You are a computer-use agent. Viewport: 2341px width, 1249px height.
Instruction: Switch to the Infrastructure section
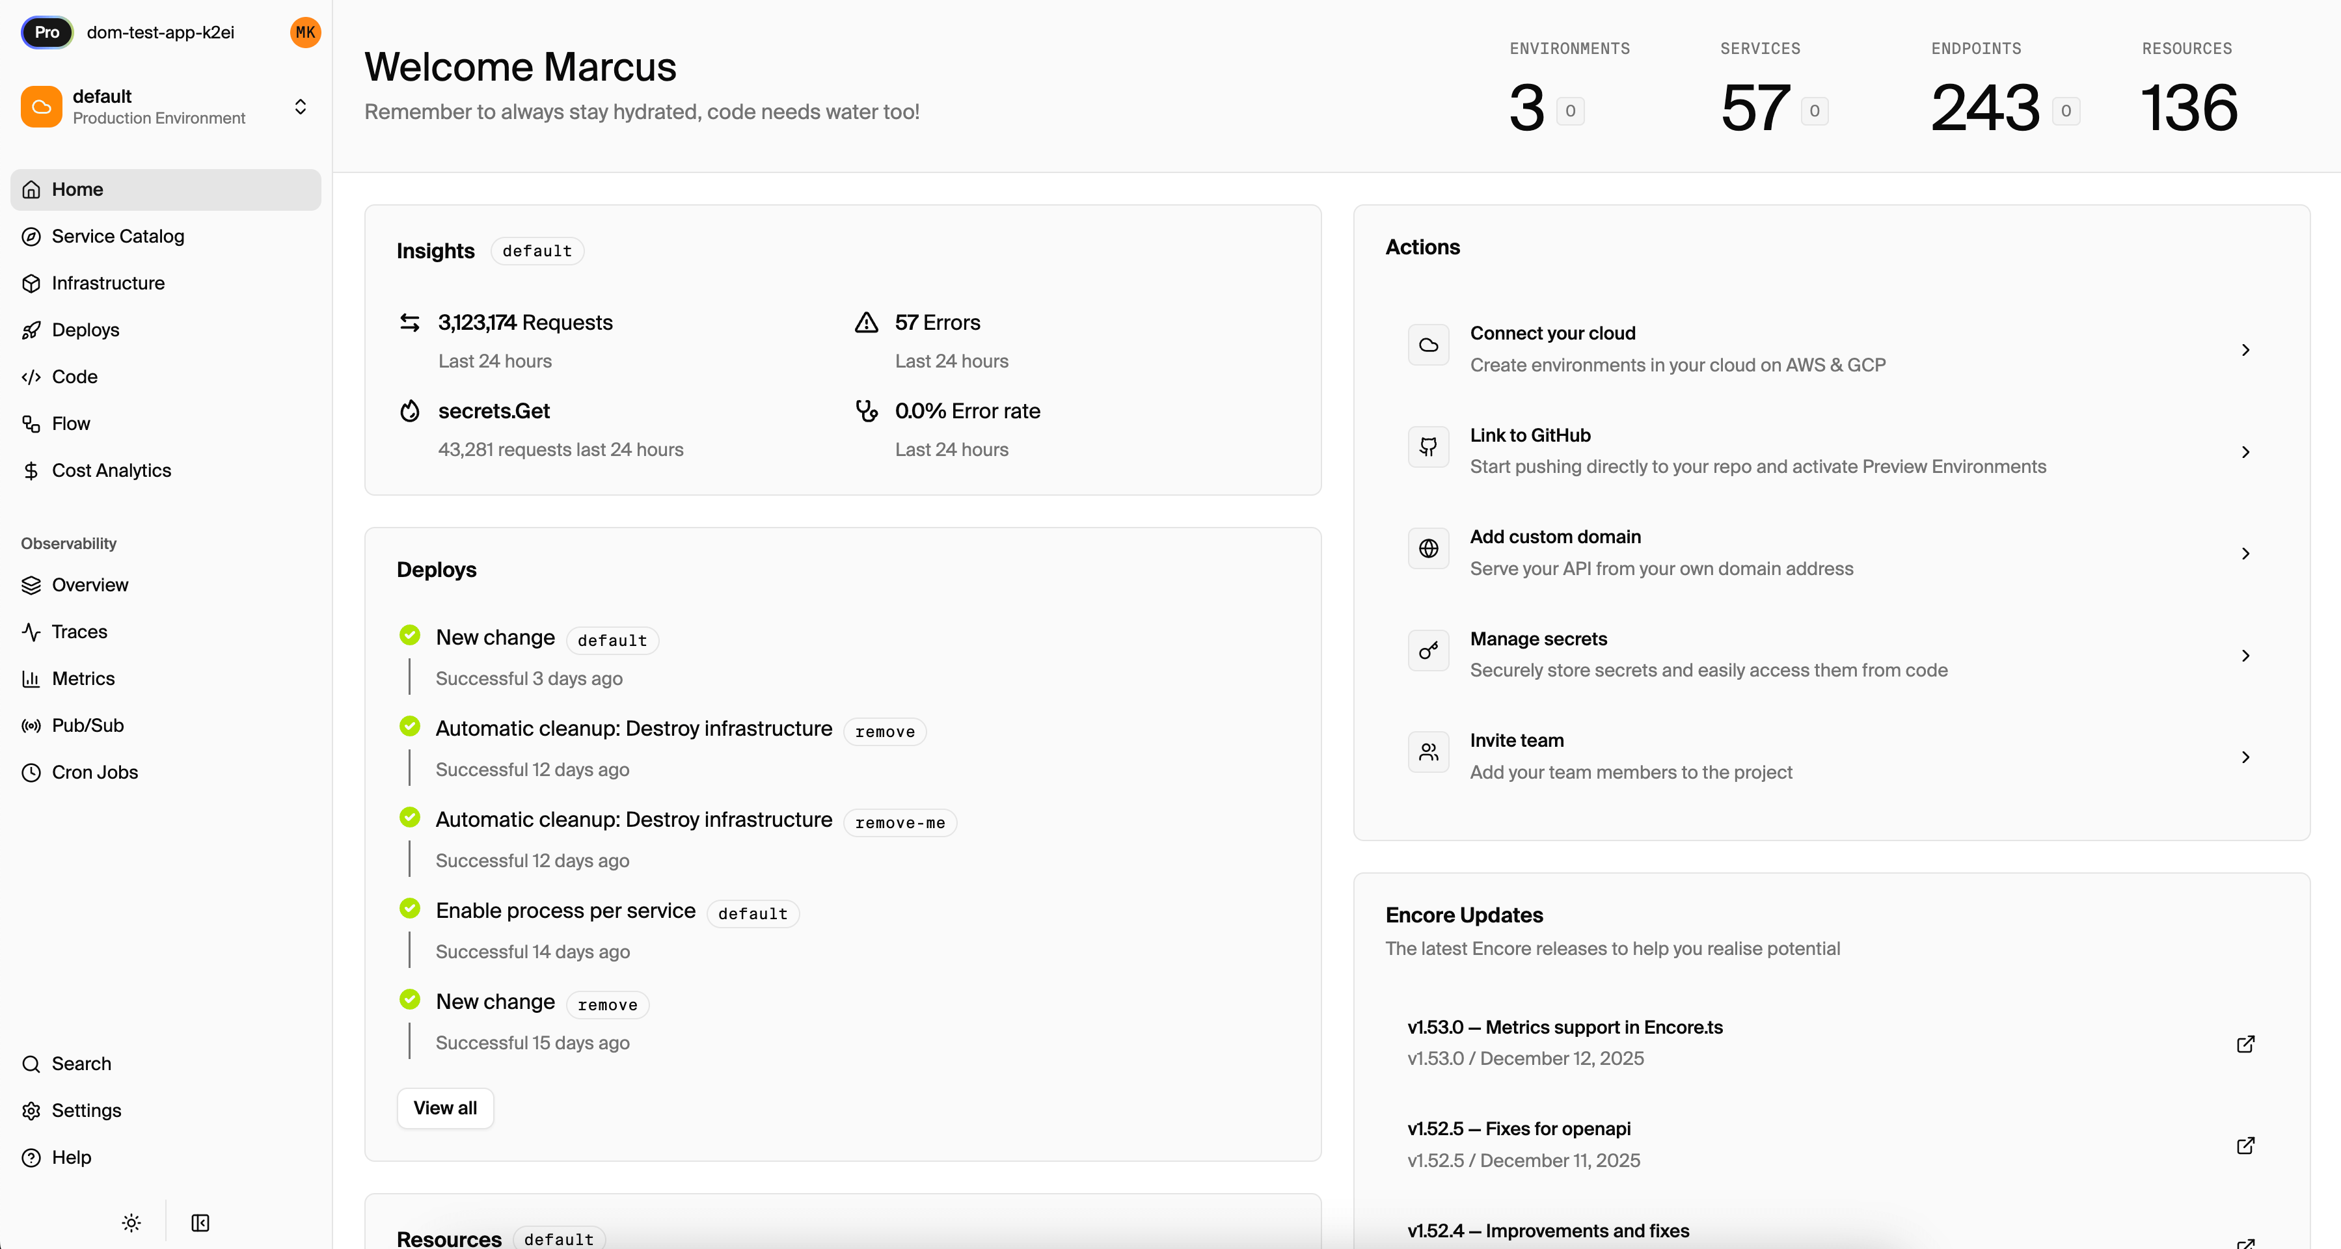click(x=107, y=284)
